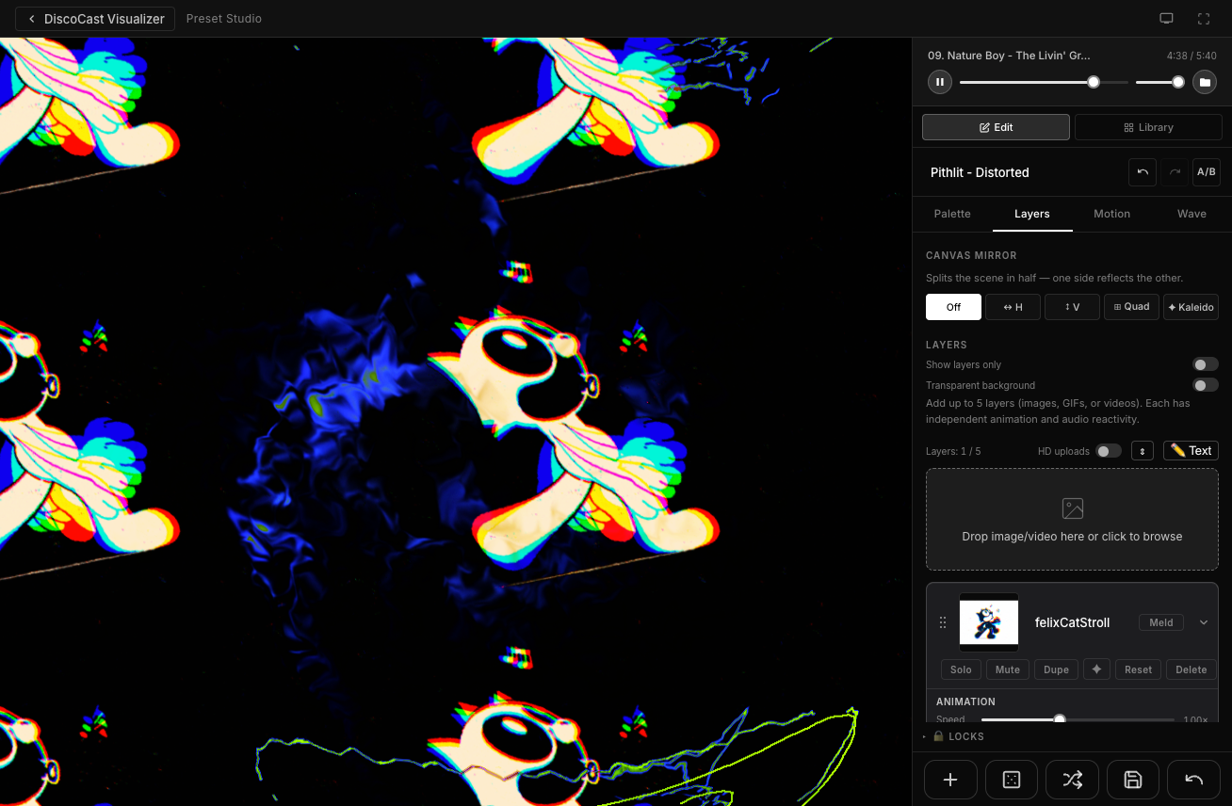Open the music folder icon button
Image resolution: width=1232 pixels, height=806 pixels.
tap(1205, 82)
